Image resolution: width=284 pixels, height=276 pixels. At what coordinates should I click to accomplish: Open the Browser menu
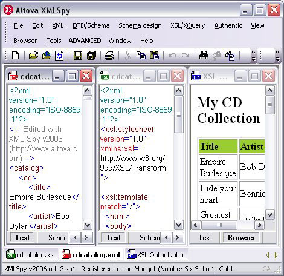click(25, 41)
